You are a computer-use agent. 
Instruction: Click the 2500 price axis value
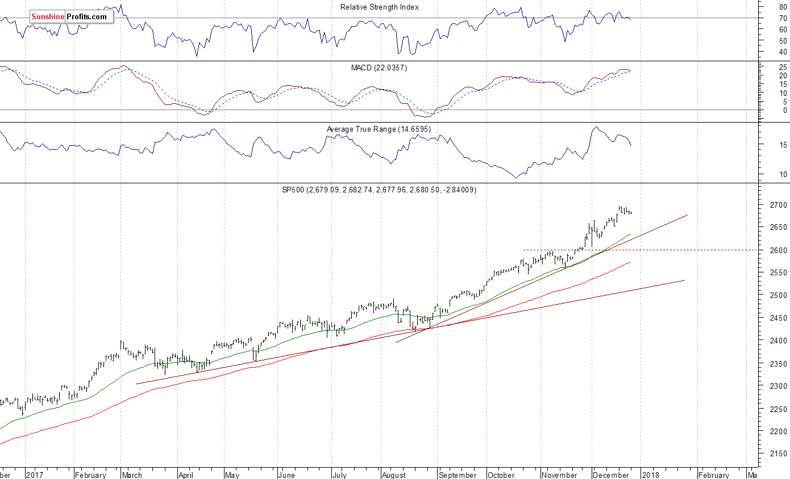[x=778, y=296]
